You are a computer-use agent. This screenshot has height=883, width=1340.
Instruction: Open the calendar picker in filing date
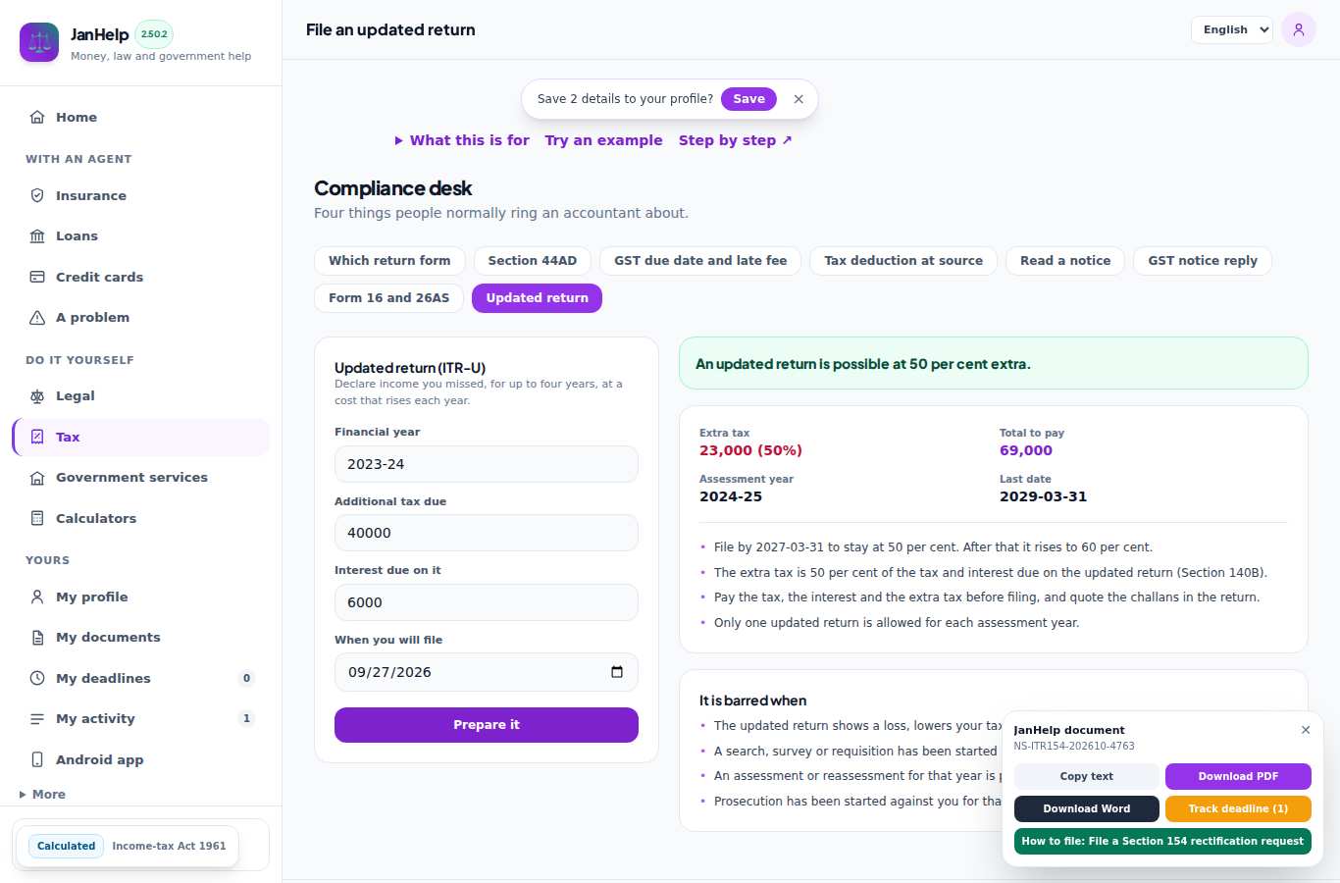617,672
